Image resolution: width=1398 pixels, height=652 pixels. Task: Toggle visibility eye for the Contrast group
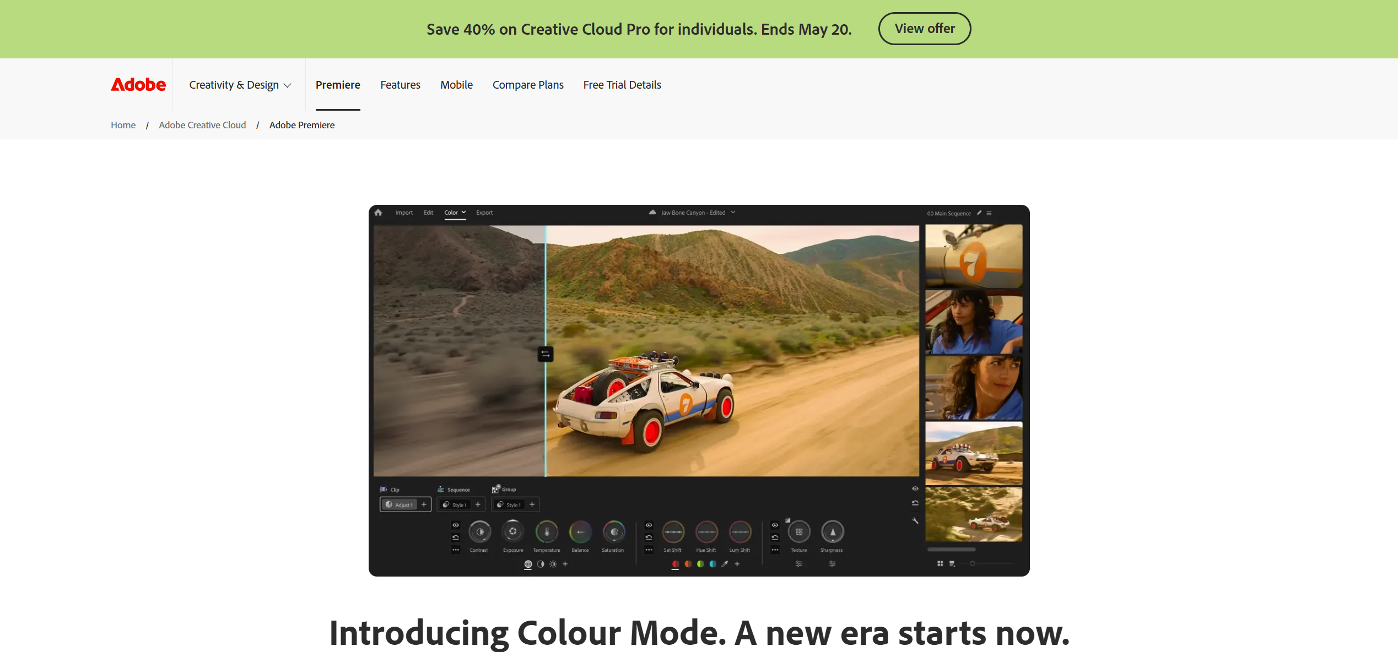tap(456, 525)
